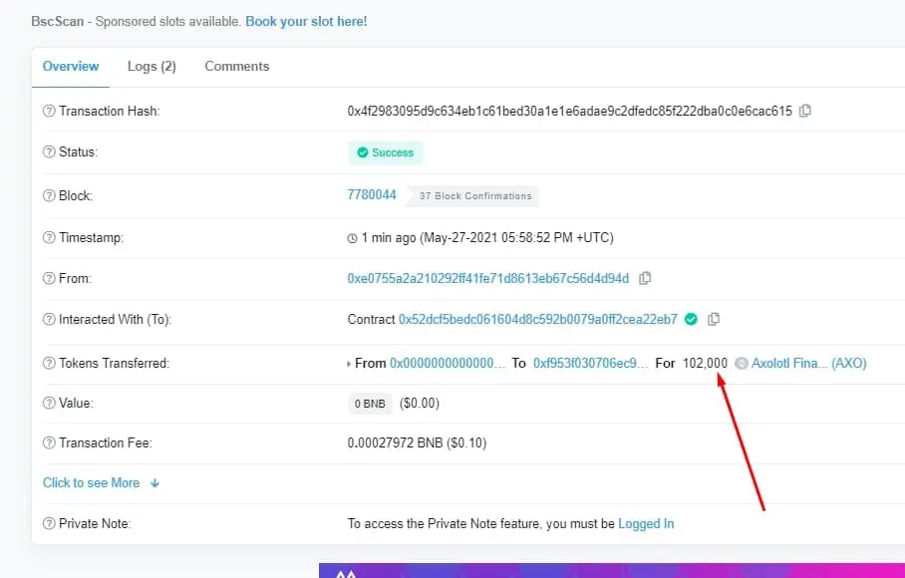Open the Axolotl Fina... (AXO) token link

click(808, 364)
